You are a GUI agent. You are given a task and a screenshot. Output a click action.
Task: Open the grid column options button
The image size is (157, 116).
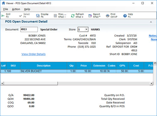pos(155,63)
